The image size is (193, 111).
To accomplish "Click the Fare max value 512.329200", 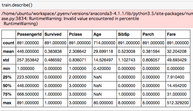I will click(178, 103).
